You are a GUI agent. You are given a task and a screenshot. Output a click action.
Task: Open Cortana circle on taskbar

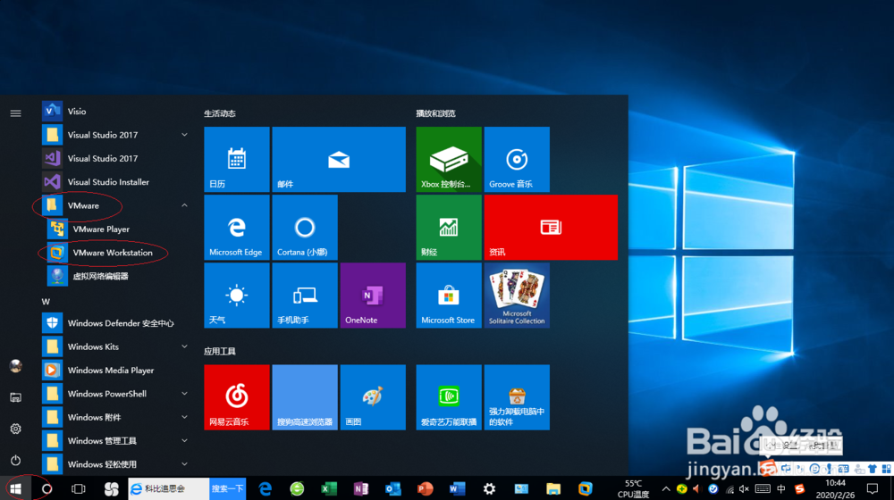46,488
